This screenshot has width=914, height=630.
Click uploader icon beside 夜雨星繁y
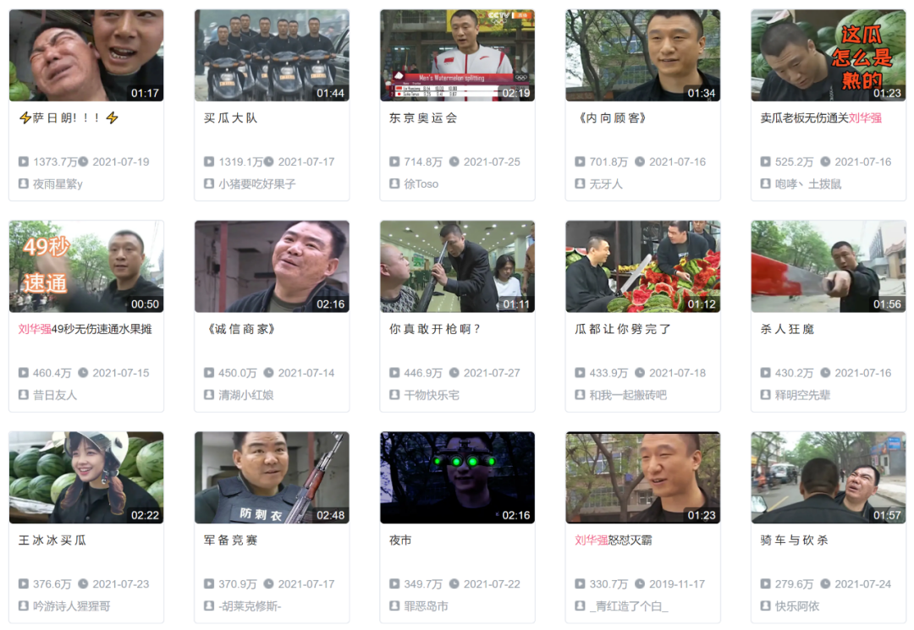(24, 184)
